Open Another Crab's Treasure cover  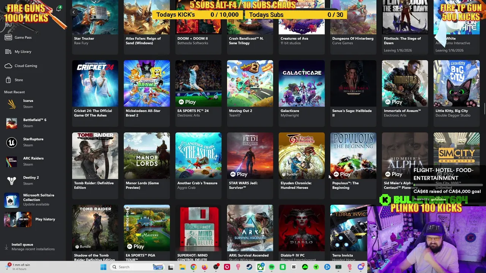click(x=198, y=155)
